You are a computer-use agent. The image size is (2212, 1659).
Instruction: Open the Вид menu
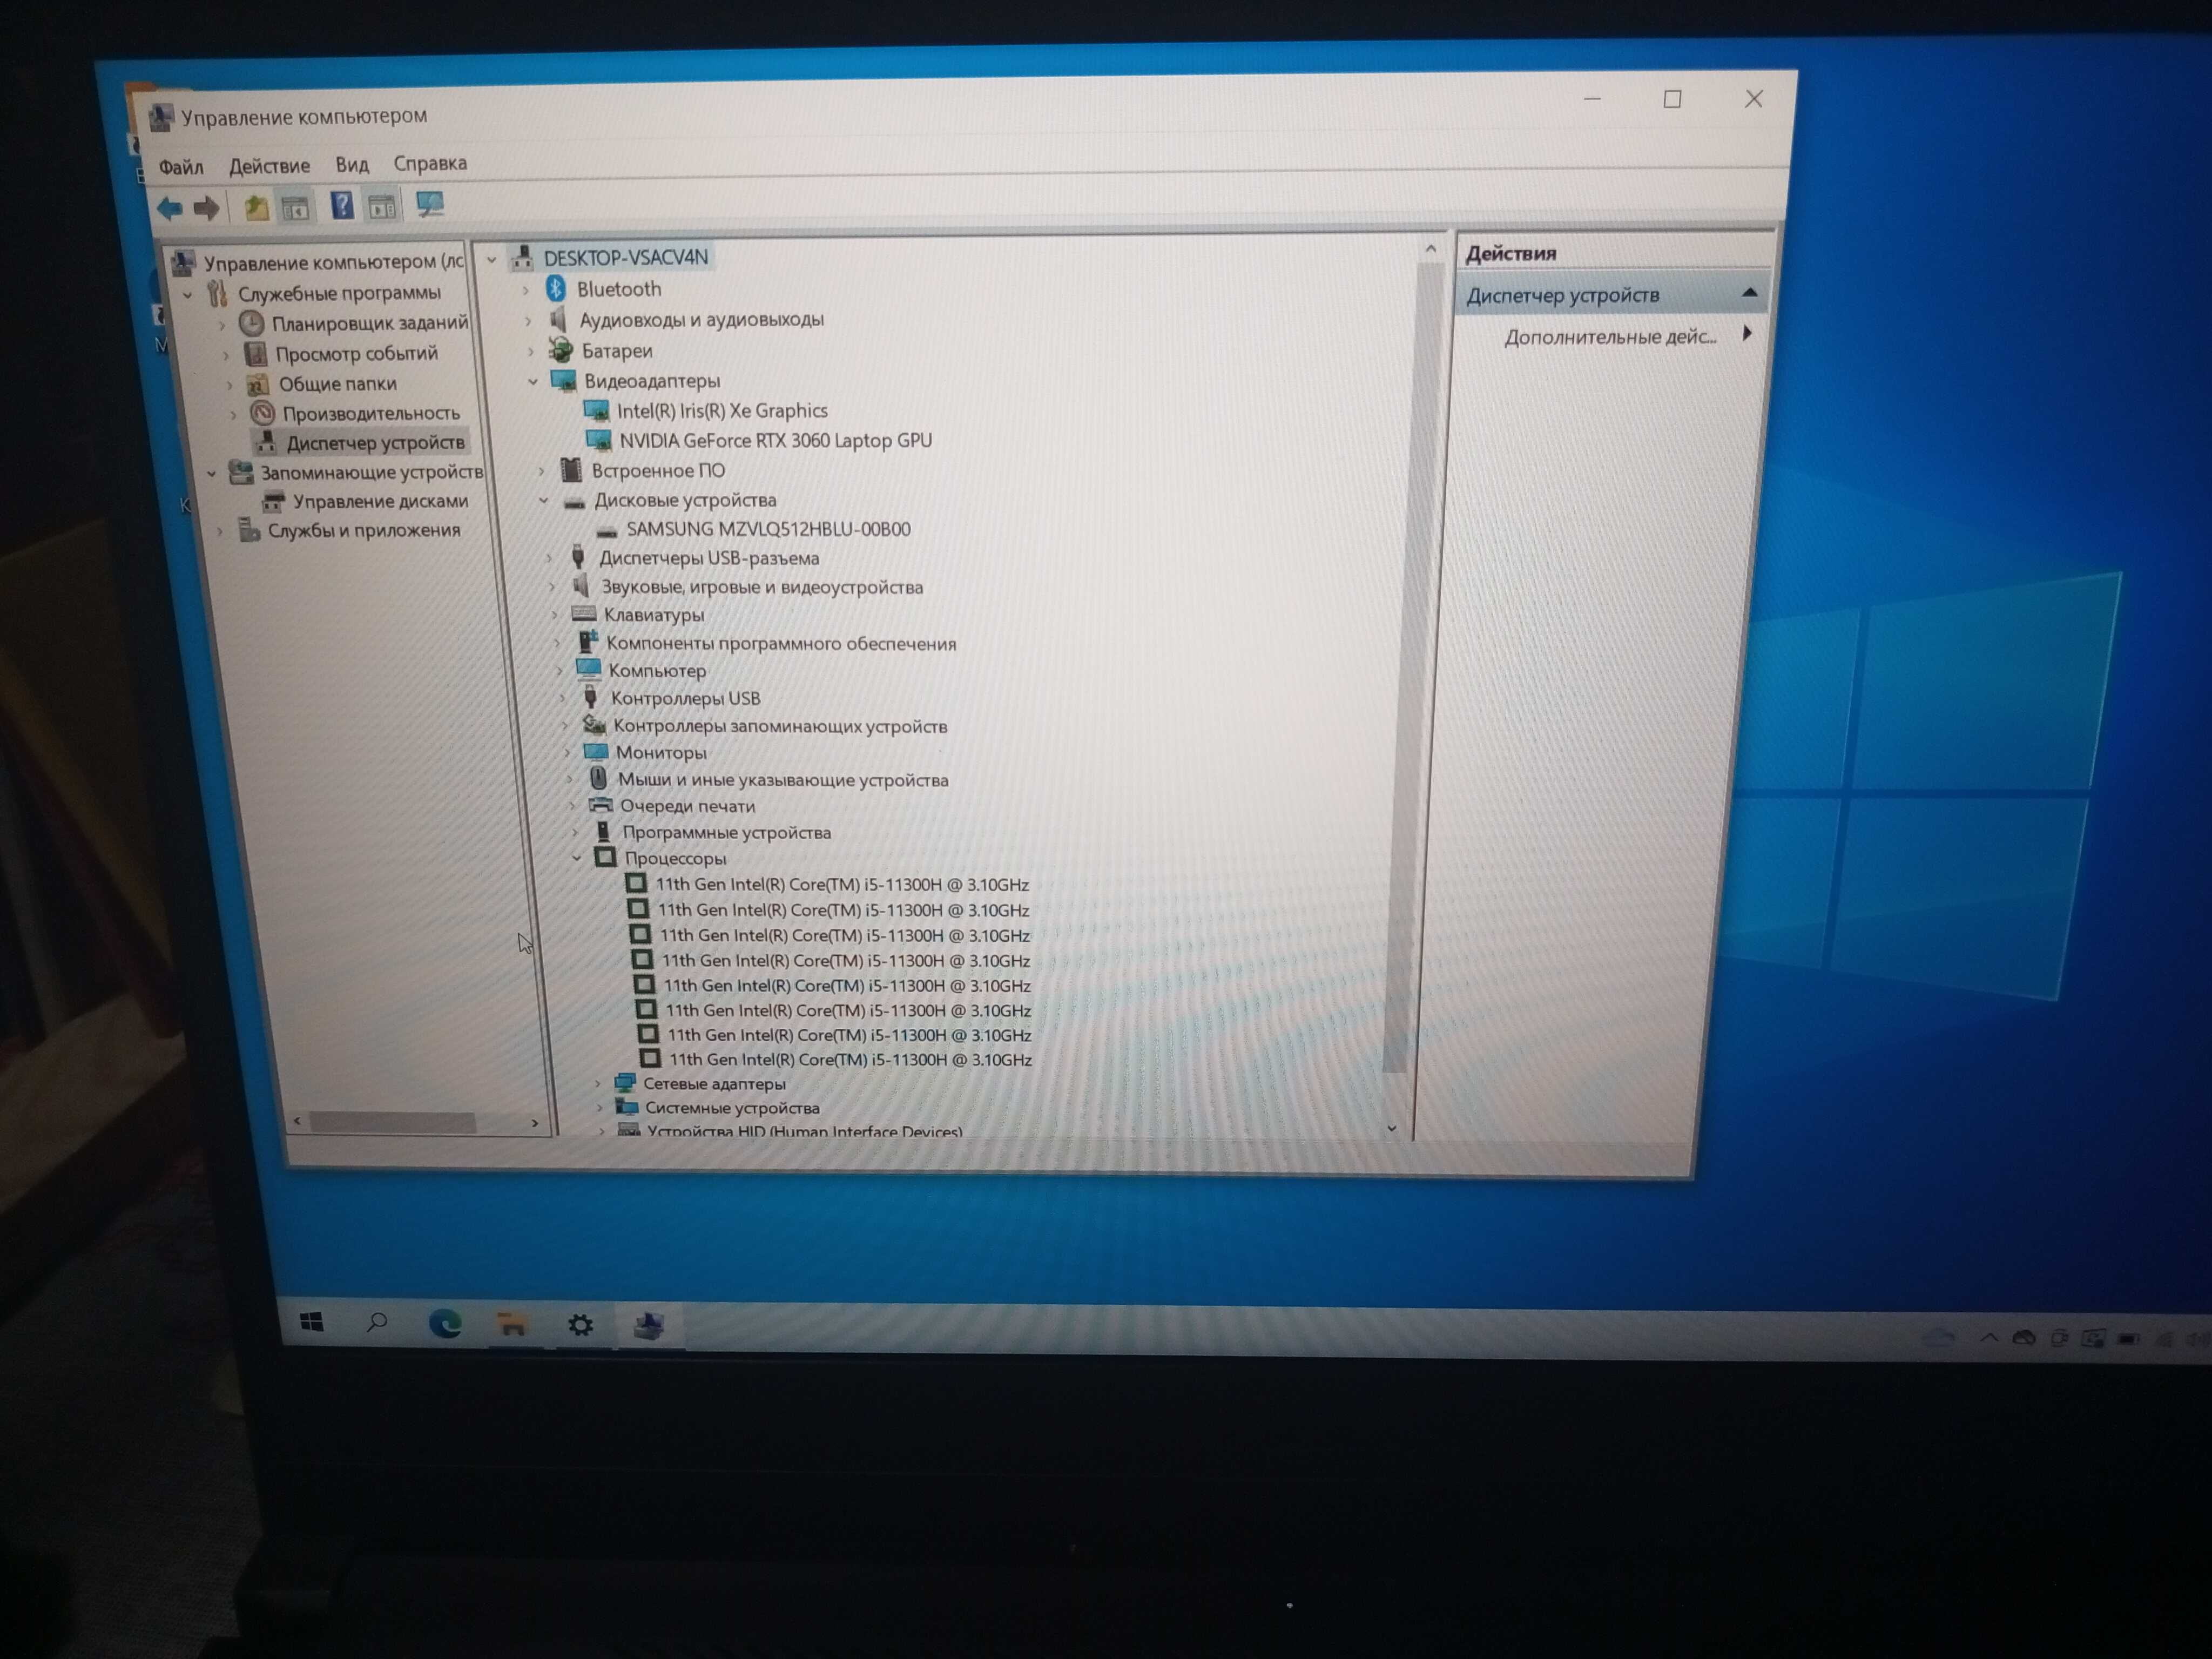pyautogui.click(x=352, y=165)
